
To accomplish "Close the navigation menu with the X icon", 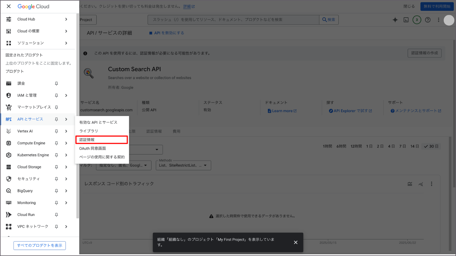I will click(x=9, y=6).
